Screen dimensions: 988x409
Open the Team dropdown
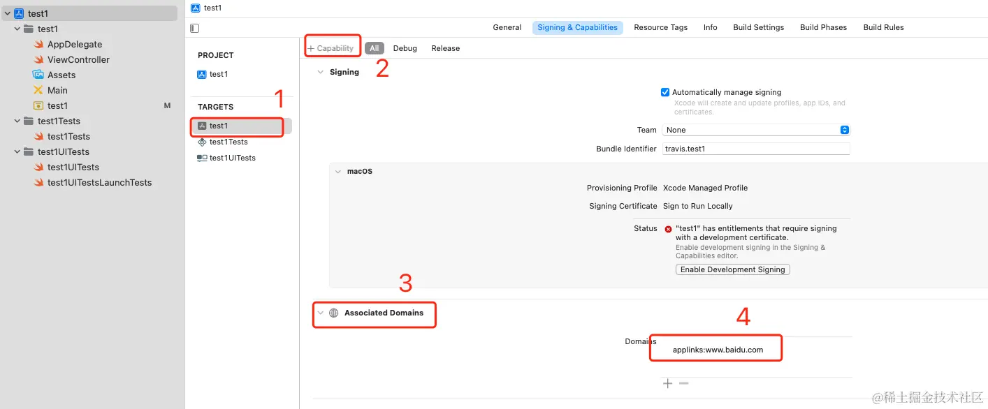(755, 130)
